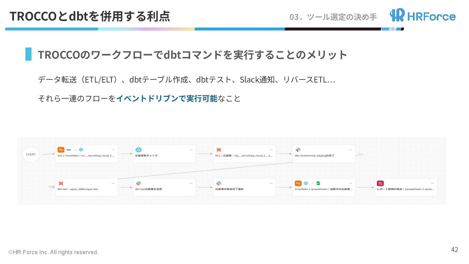Select the 'レポート数値の転送 / spreadsheets 2 sprea...' label
469x264 pixels.
405,189
